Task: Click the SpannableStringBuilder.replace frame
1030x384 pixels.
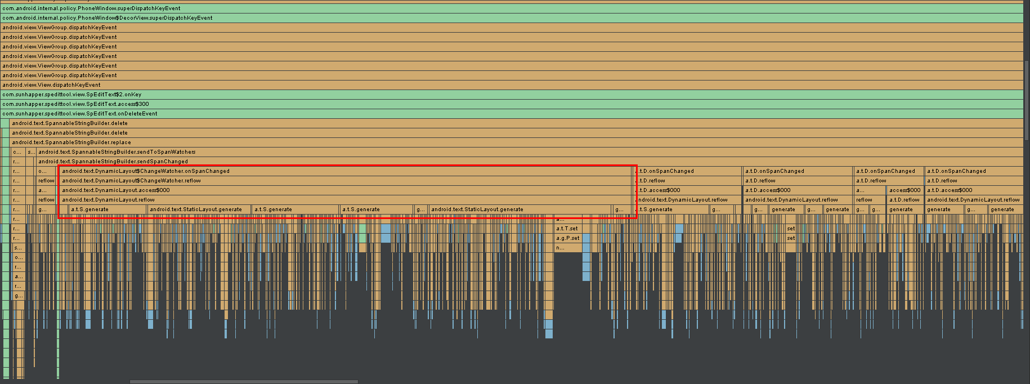Action: (517, 142)
